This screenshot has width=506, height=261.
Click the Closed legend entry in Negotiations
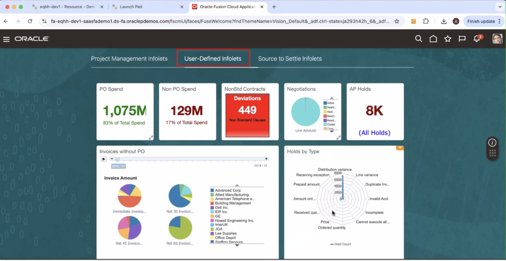tap(329, 124)
